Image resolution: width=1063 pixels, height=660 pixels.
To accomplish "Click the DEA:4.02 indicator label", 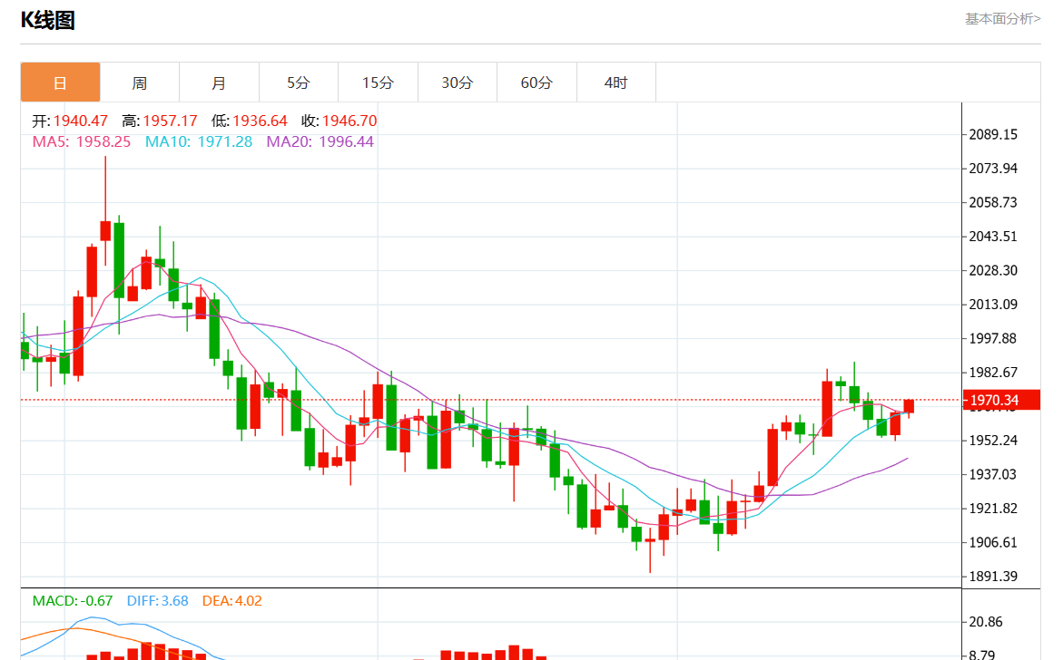I will [x=231, y=601].
